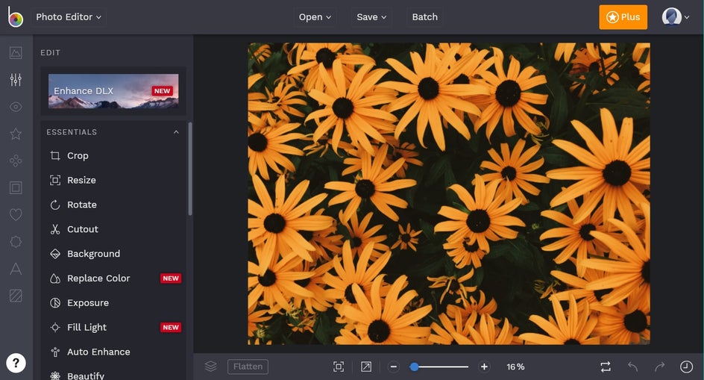
Task: Open the history clock icon
Action: (686, 367)
